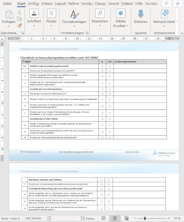The height and width of the screenshot is (222, 184).
Task: Expand the Absatz dropdown arrow
Action: pos(51,26)
